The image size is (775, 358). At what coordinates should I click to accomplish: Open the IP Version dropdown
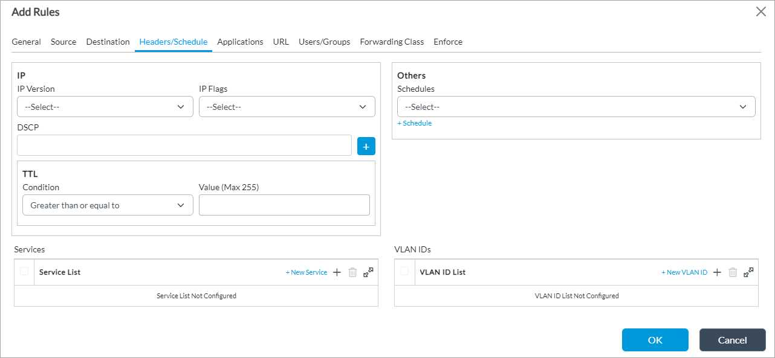tap(105, 107)
